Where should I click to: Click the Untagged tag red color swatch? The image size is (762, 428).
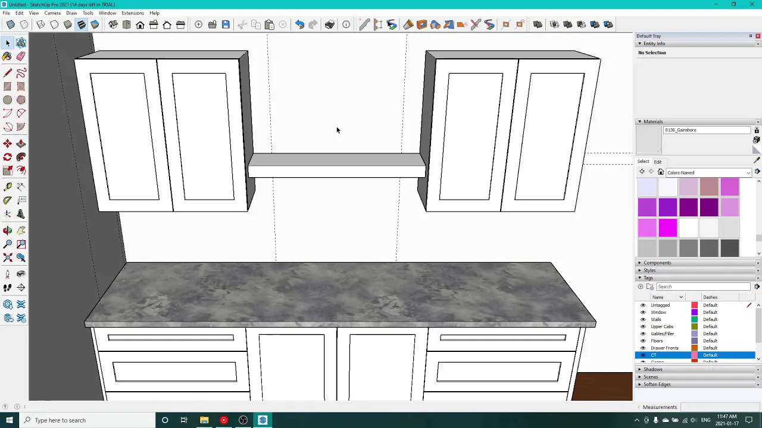694,305
